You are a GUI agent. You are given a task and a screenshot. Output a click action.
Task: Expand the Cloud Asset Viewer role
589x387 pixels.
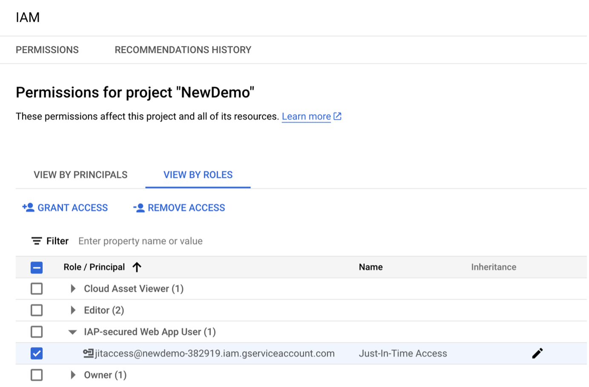73,289
